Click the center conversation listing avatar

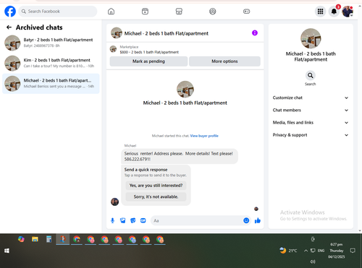185,90
